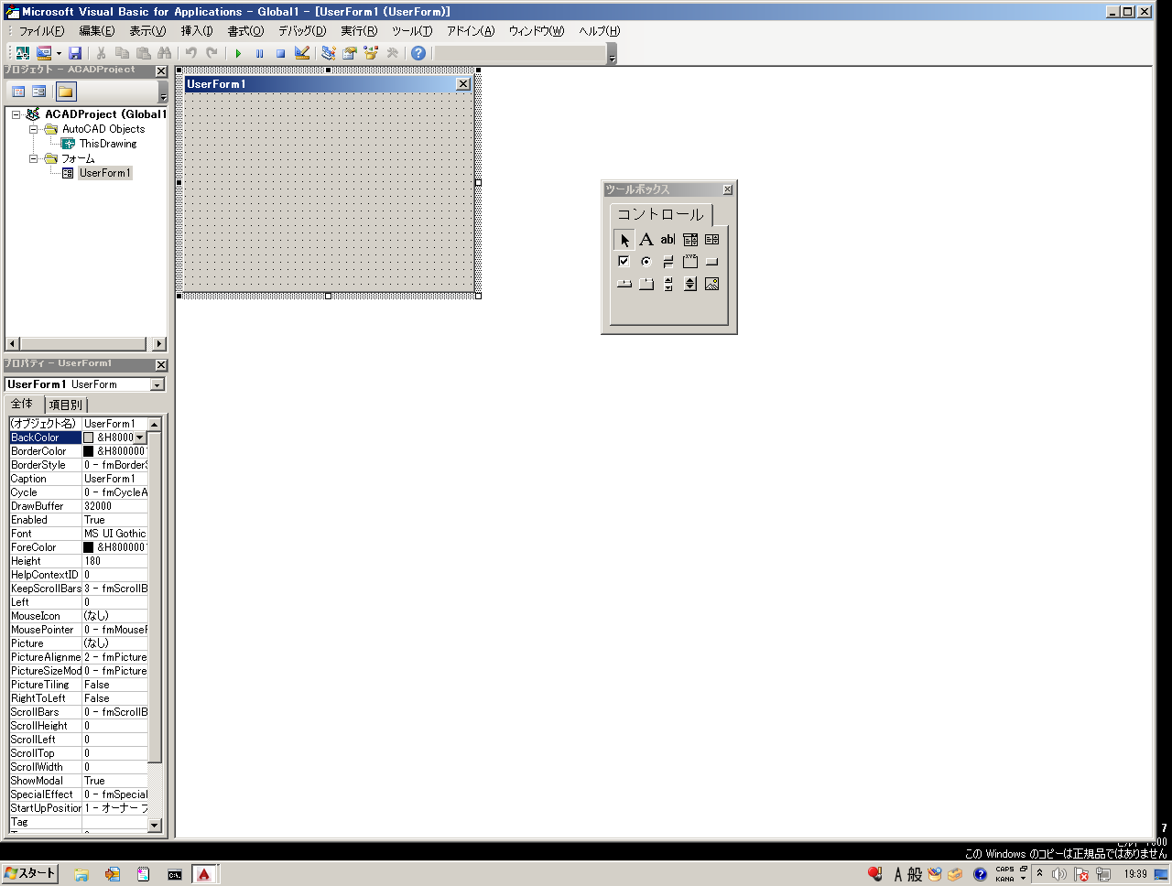Screen dimensions: 1172x886
Task: Select the Font property row
Action: 79,534
